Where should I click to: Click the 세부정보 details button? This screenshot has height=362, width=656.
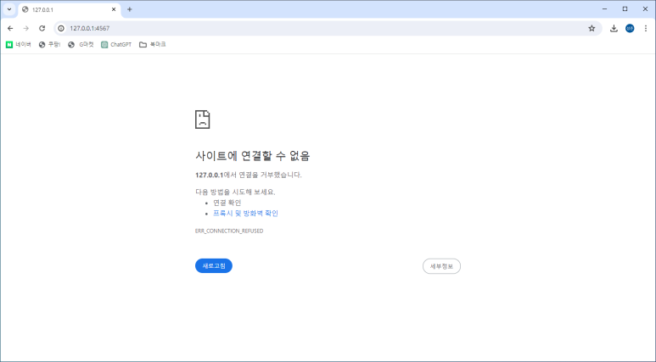pos(441,266)
